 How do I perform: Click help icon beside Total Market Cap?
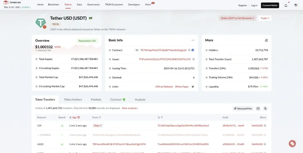pyautogui.click(x=36, y=77)
